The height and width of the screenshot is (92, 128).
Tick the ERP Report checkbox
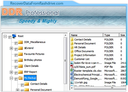coord(16,73)
